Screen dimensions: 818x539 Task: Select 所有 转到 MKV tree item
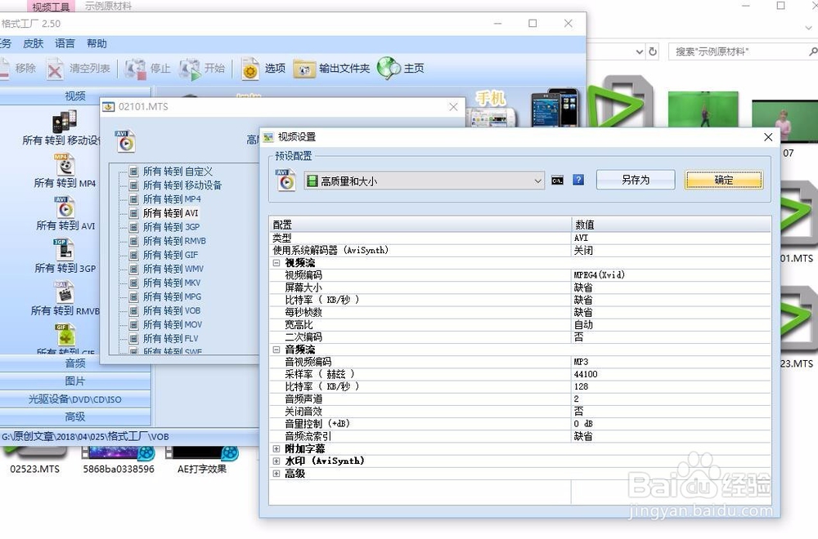tap(172, 283)
